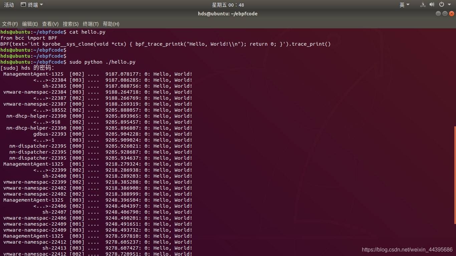This screenshot has width=456, height=256.
Task: Open the 编辑(E) menu
Action: point(30,24)
